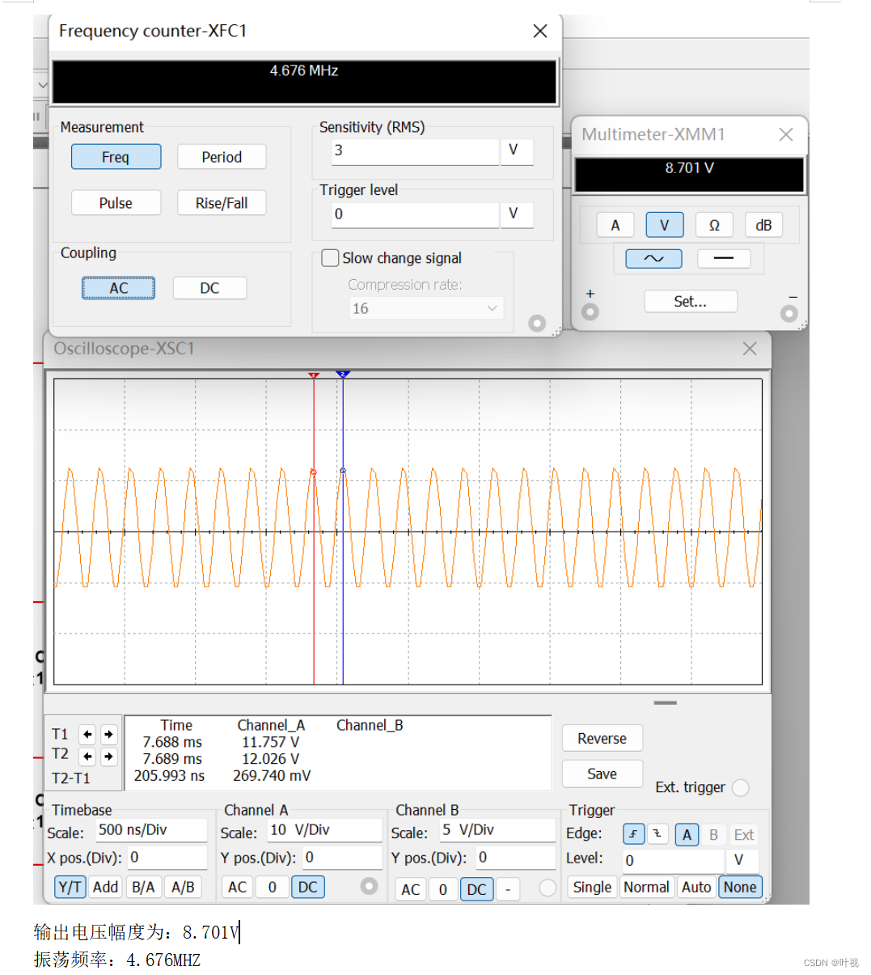
Task: Click Ext. trigger terminal
Action: point(741,787)
